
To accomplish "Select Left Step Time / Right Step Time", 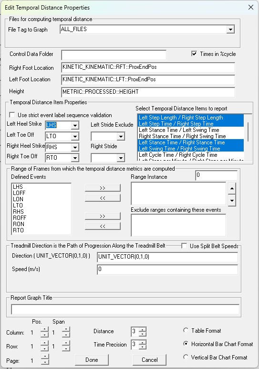I will coord(191,123).
